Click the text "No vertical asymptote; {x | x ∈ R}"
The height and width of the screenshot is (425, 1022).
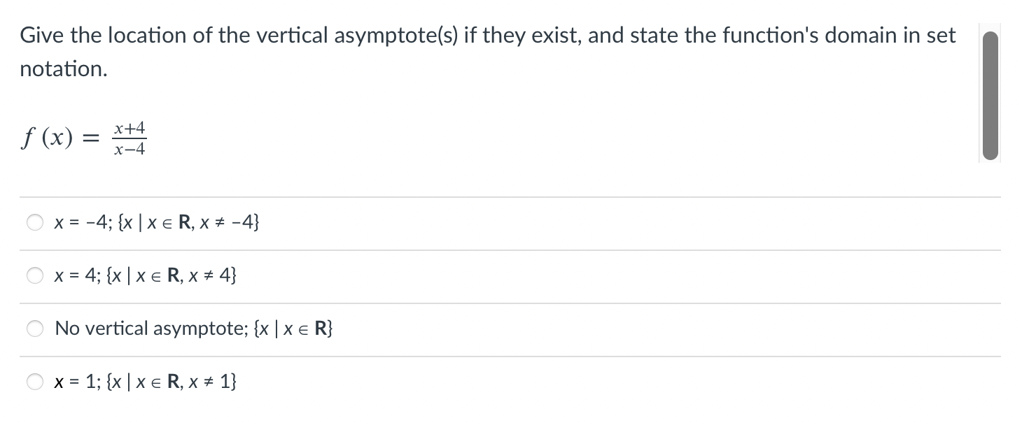click(194, 328)
